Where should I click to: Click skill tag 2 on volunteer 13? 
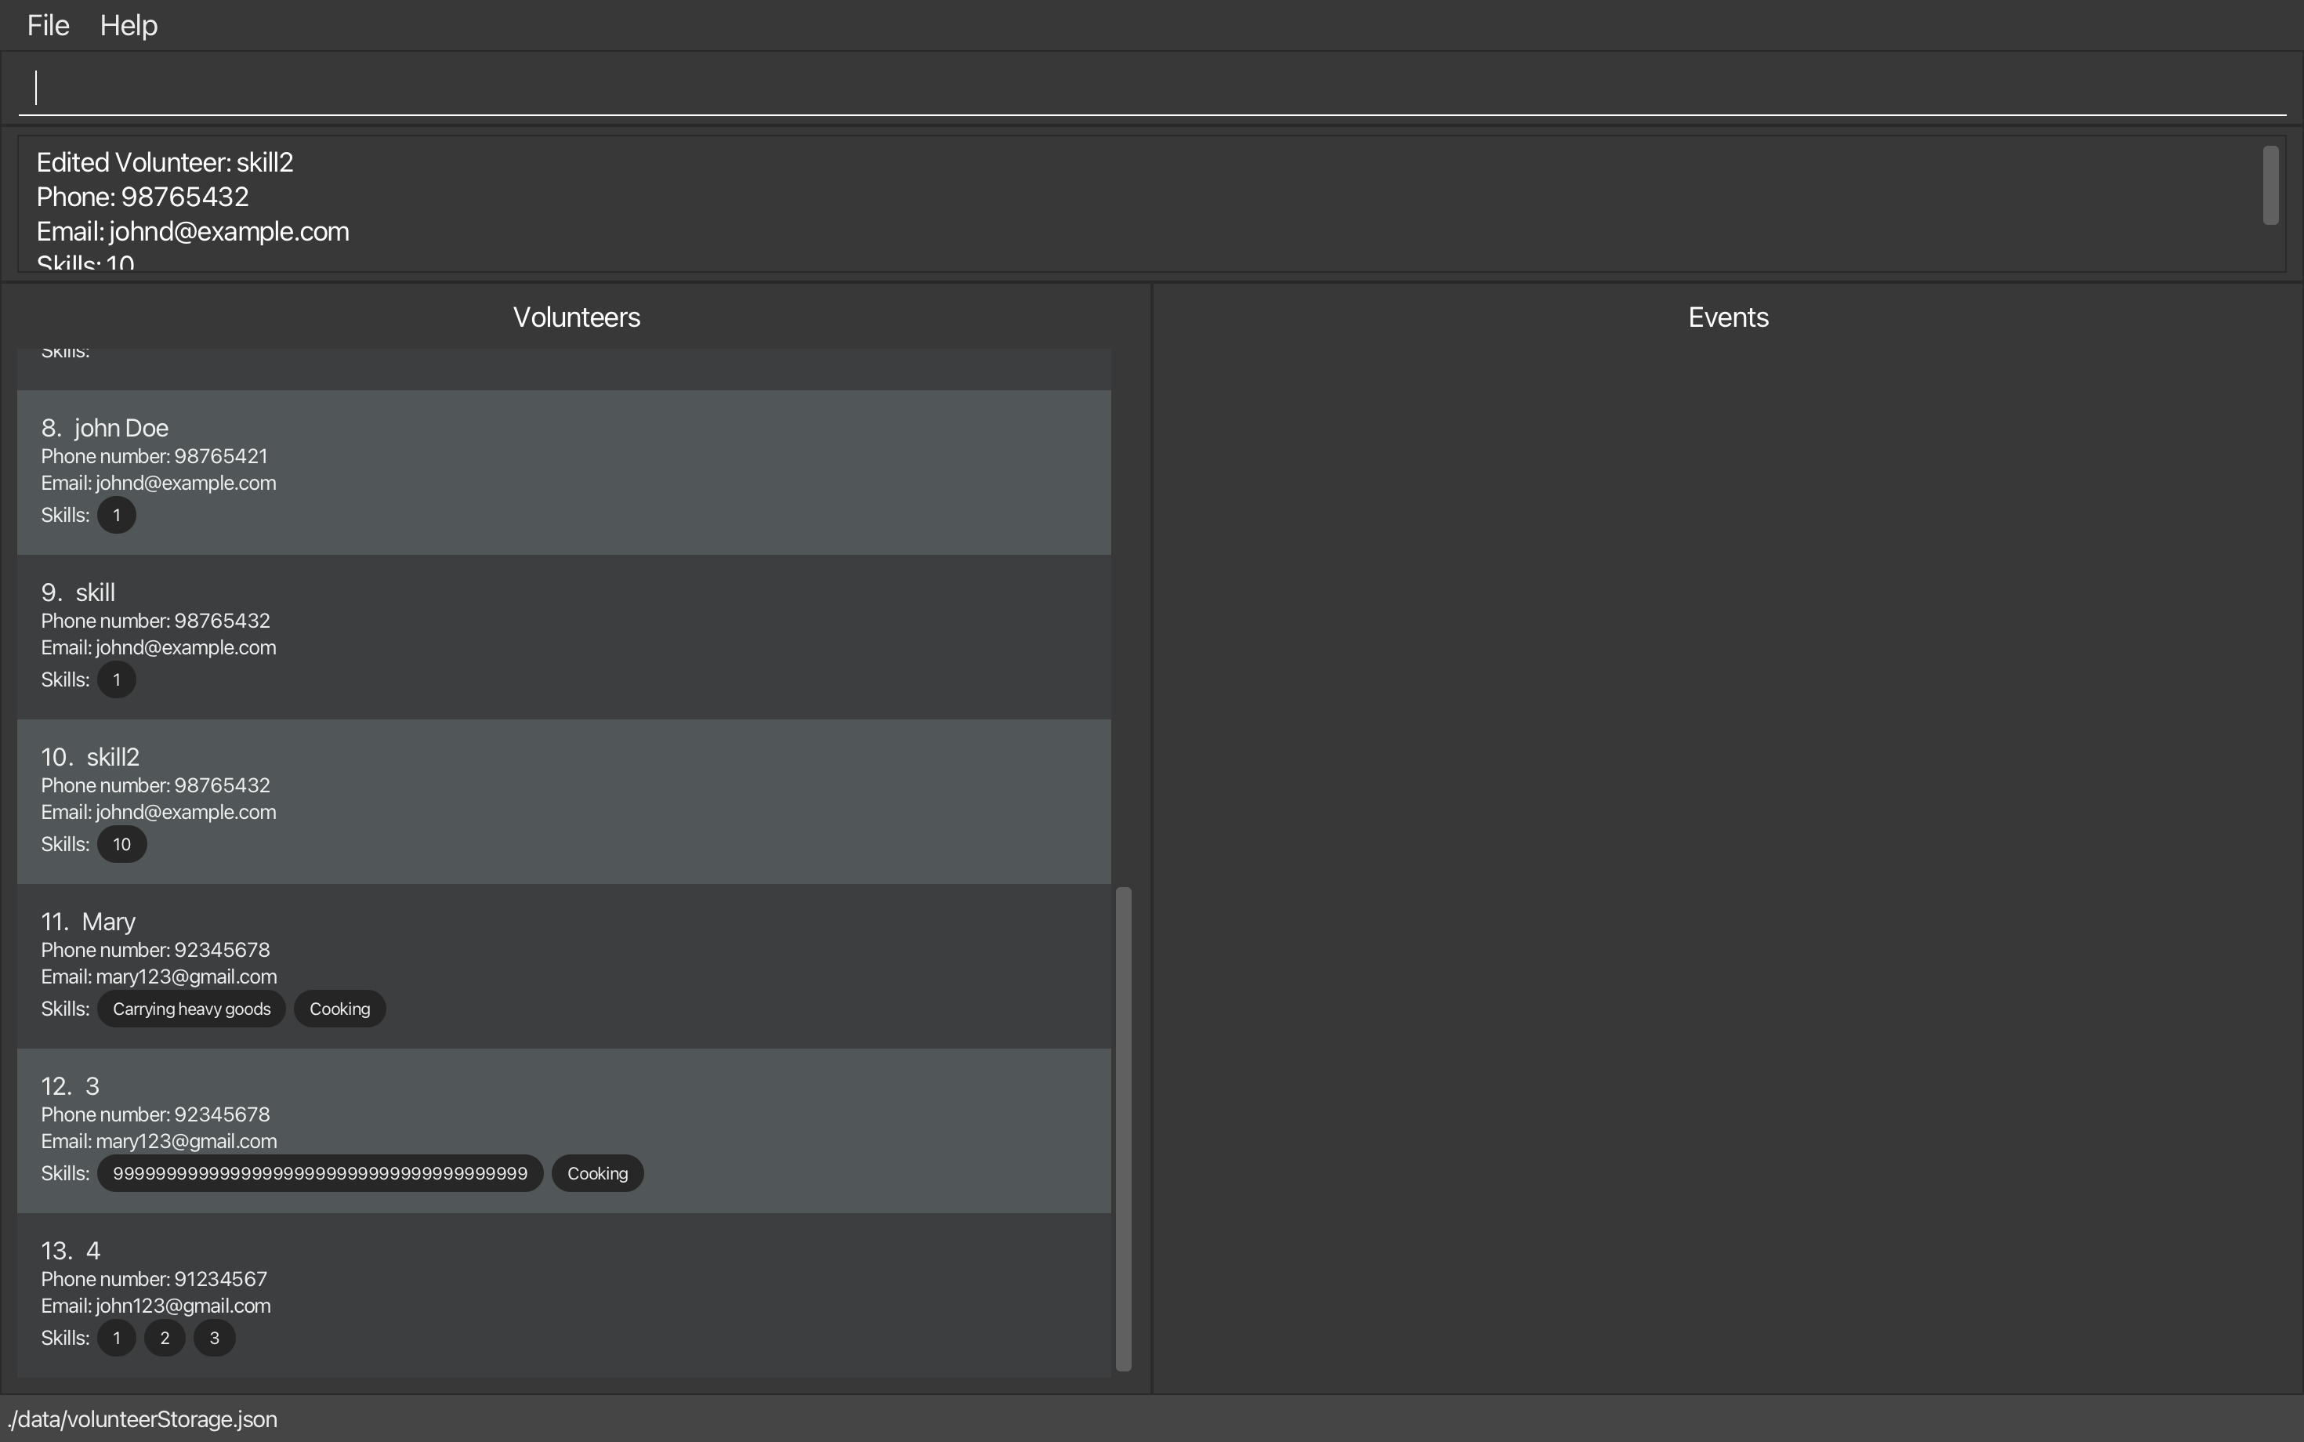(x=165, y=1338)
